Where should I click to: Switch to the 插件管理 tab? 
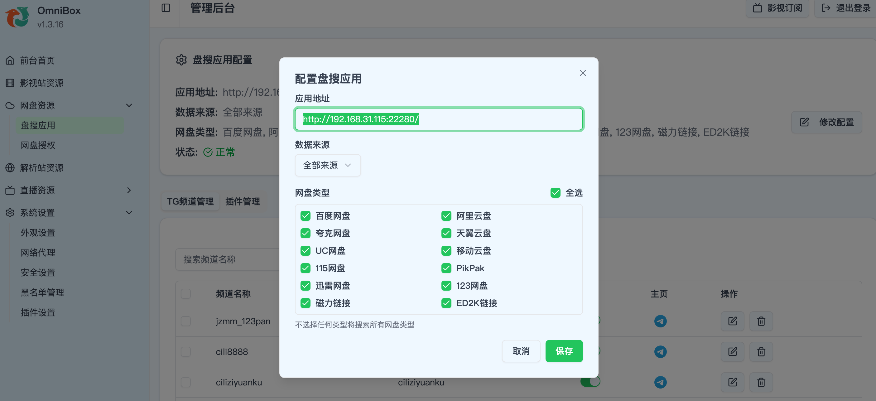(x=242, y=201)
